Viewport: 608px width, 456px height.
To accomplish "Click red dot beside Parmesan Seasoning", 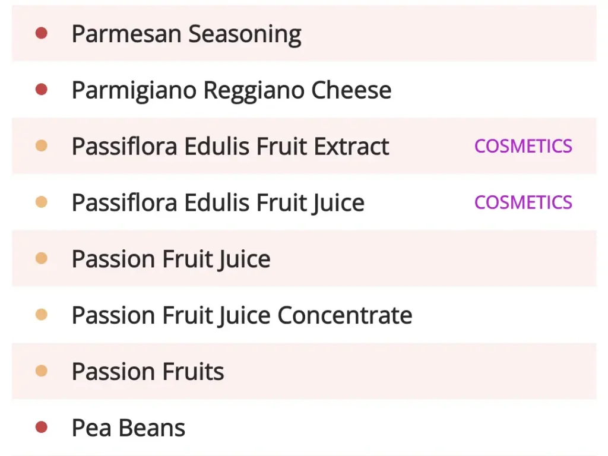I will 42,33.
